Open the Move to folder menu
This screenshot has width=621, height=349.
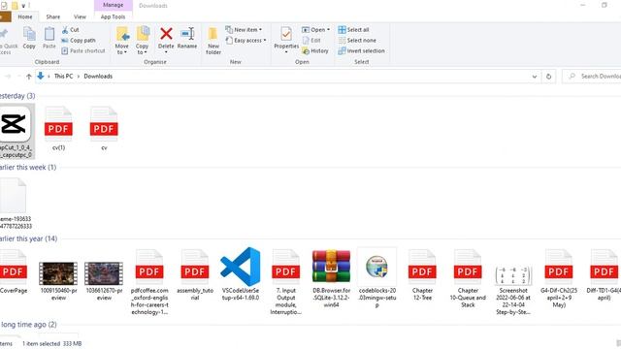point(122,41)
